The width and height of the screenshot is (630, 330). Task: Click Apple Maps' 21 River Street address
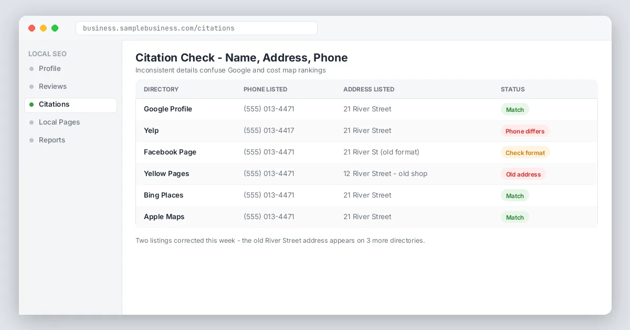pyautogui.click(x=367, y=217)
